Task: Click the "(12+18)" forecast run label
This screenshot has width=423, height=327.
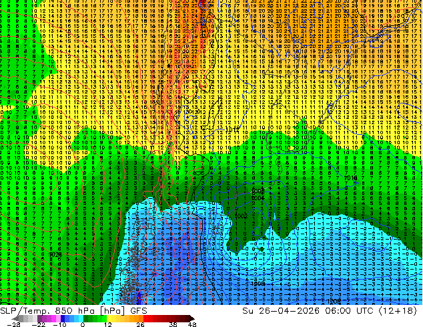Action: tap(398, 311)
